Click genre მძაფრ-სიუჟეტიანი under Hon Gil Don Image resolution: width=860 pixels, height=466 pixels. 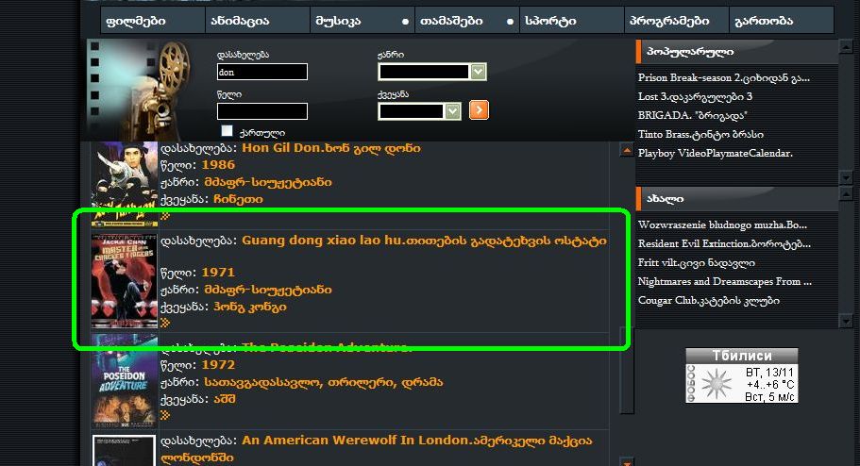pos(268,182)
